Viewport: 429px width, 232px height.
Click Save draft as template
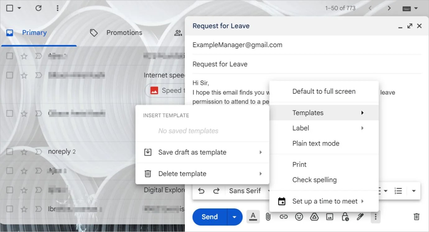pyautogui.click(x=192, y=152)
